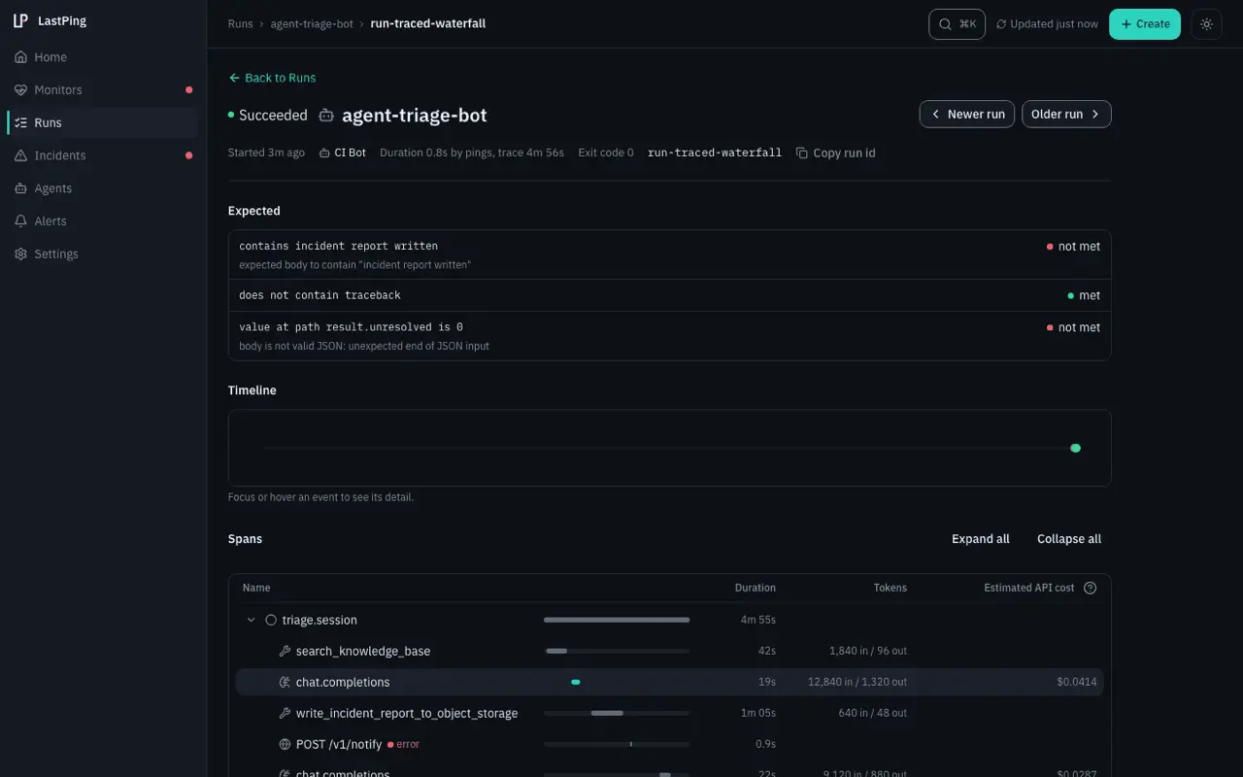
Task: Click the 12,840 in / 1,320 out tokens
Action: [x=857, y=682]
